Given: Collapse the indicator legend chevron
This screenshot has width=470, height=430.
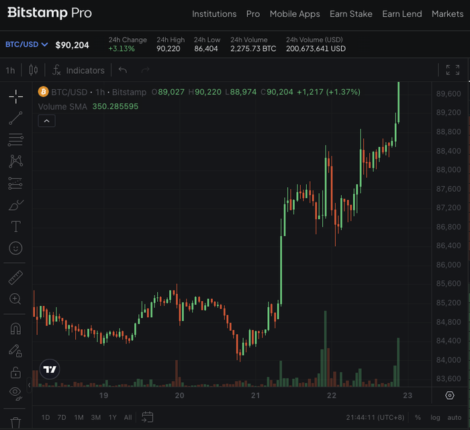Looking at the screenshot, I should (46, 121).
